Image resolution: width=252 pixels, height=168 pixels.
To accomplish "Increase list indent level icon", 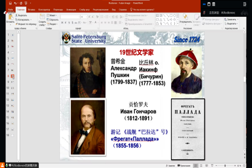I will pos(117,17).
